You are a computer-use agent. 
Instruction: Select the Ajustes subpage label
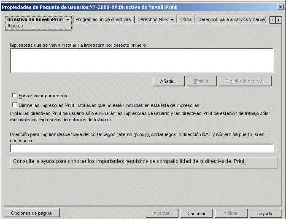[x=15, y=26]
